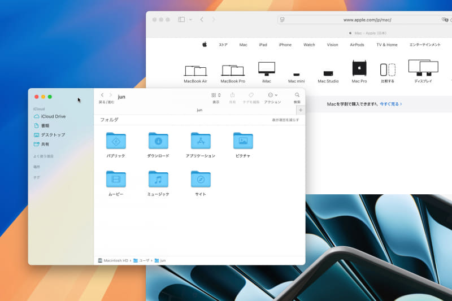Open iPad menu on Apple site

(263, 45)
